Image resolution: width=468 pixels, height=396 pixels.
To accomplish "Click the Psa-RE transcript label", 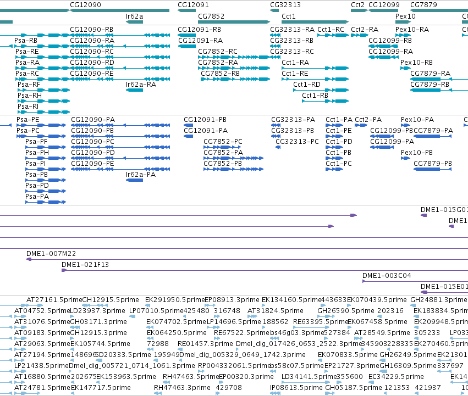I will click(27, 52).
